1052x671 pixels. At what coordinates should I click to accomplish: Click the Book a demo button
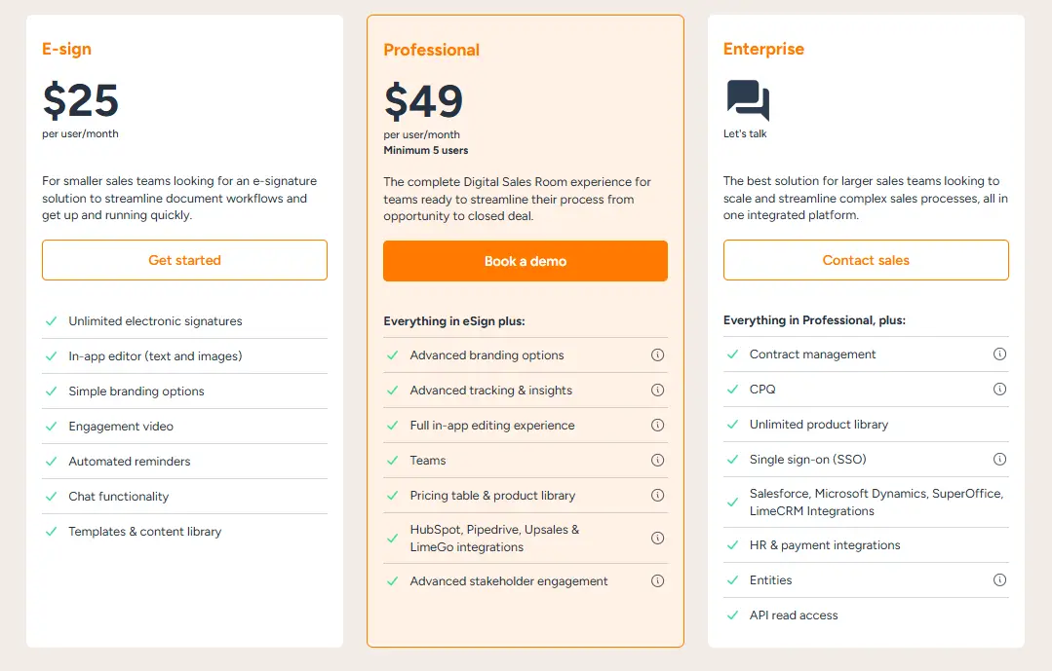pos(526,261)
